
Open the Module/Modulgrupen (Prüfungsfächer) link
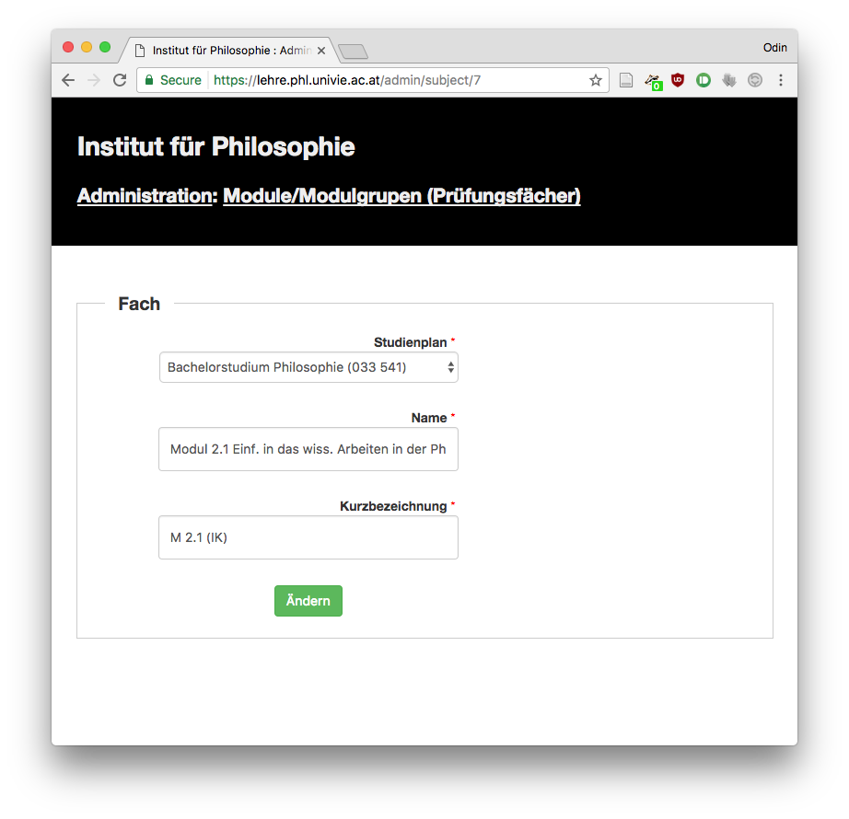401,196
